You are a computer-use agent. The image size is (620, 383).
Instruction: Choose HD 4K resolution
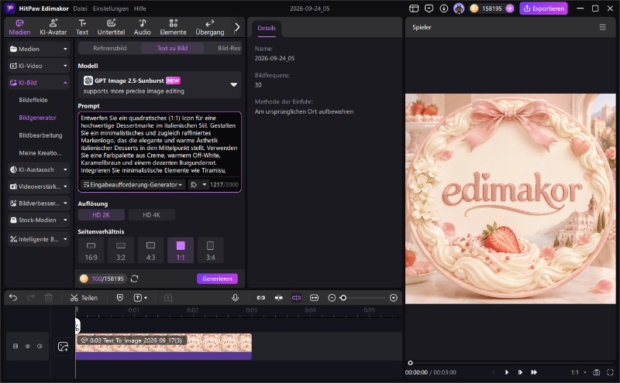point(151,215)
